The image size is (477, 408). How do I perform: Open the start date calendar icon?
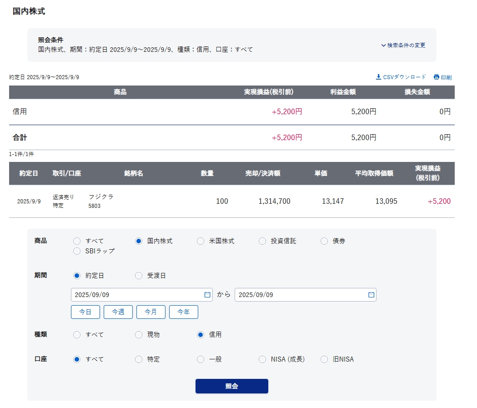pyautogui.click(x=207, y=295)
